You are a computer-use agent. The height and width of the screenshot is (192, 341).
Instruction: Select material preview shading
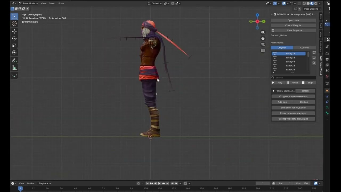point(312,3)
